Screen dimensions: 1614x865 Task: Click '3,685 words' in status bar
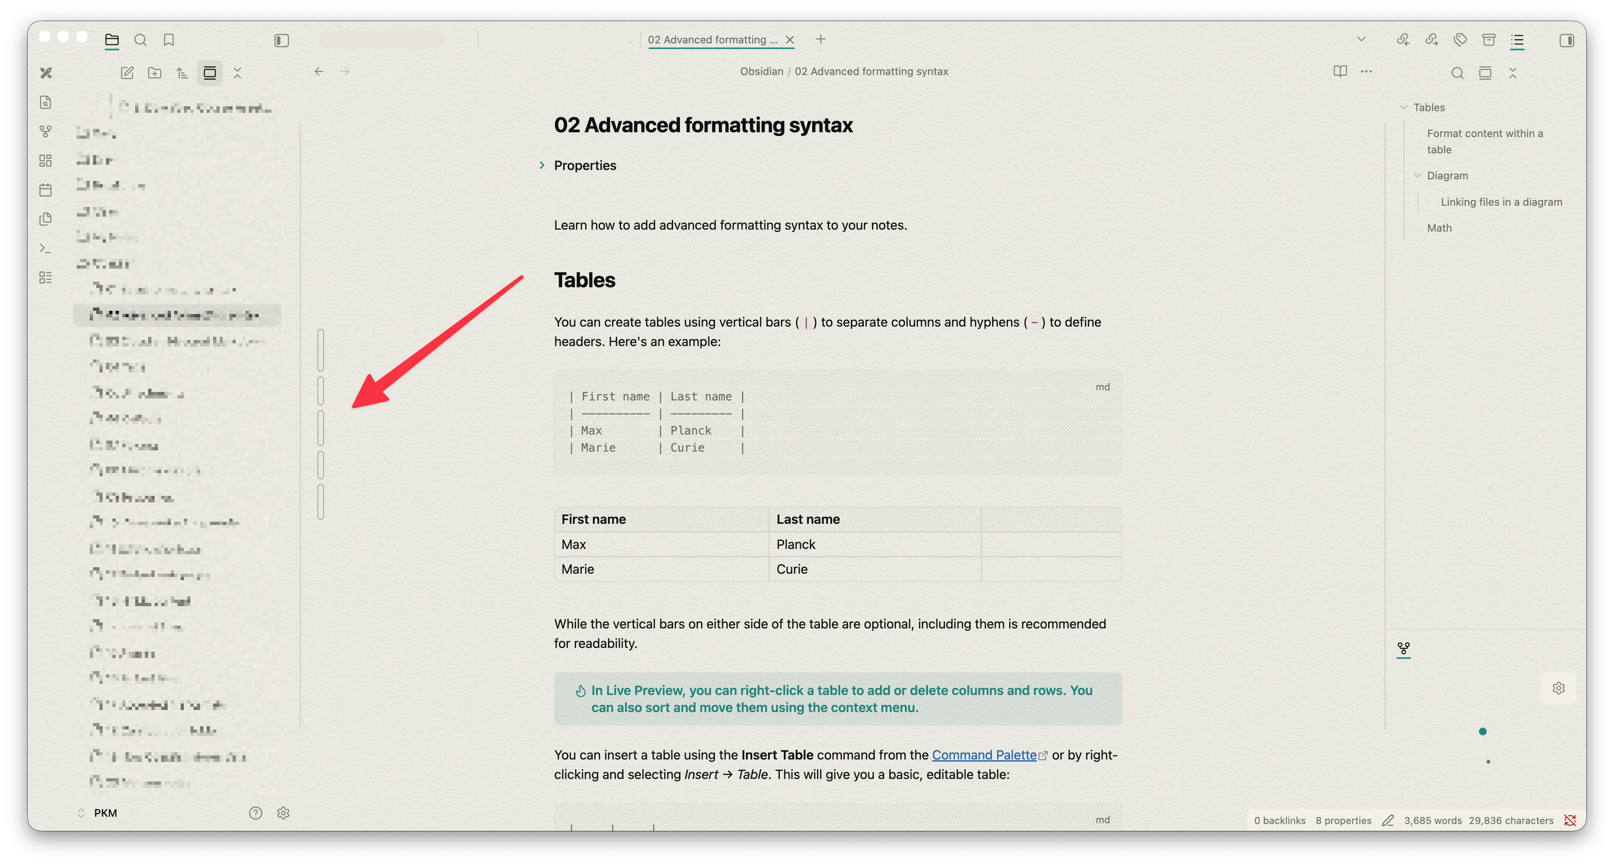point(1432,820)
